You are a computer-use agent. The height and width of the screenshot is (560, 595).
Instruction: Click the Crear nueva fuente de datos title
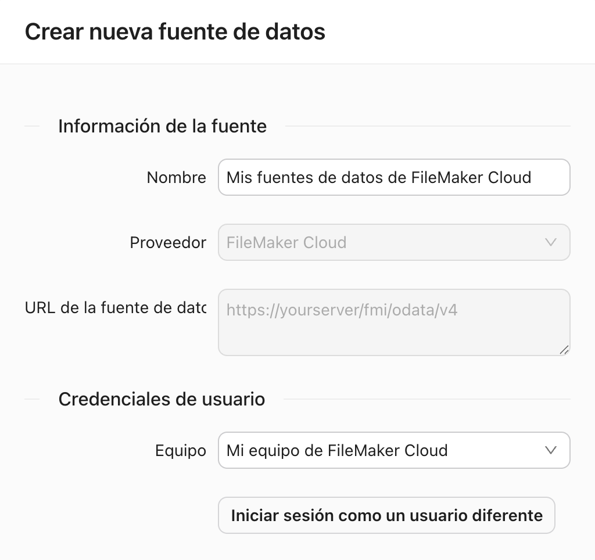point(175,32)
